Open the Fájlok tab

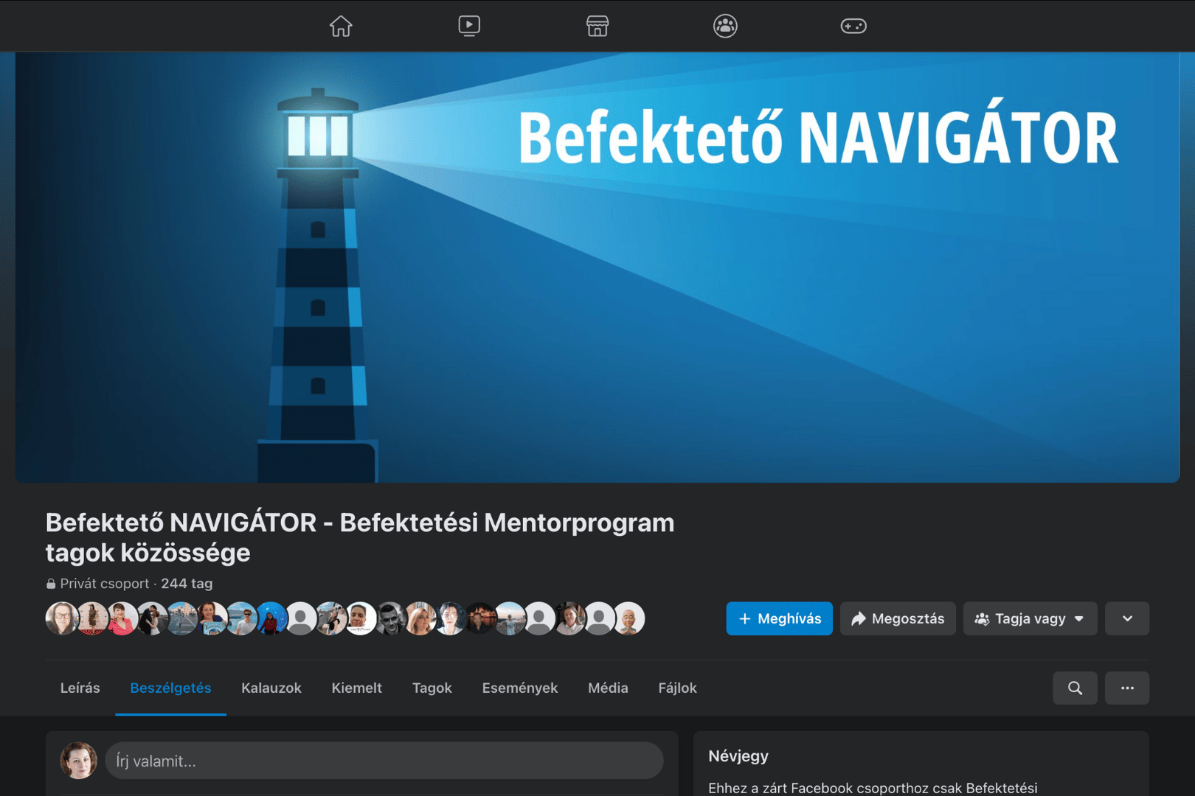[x=677, y=688]
